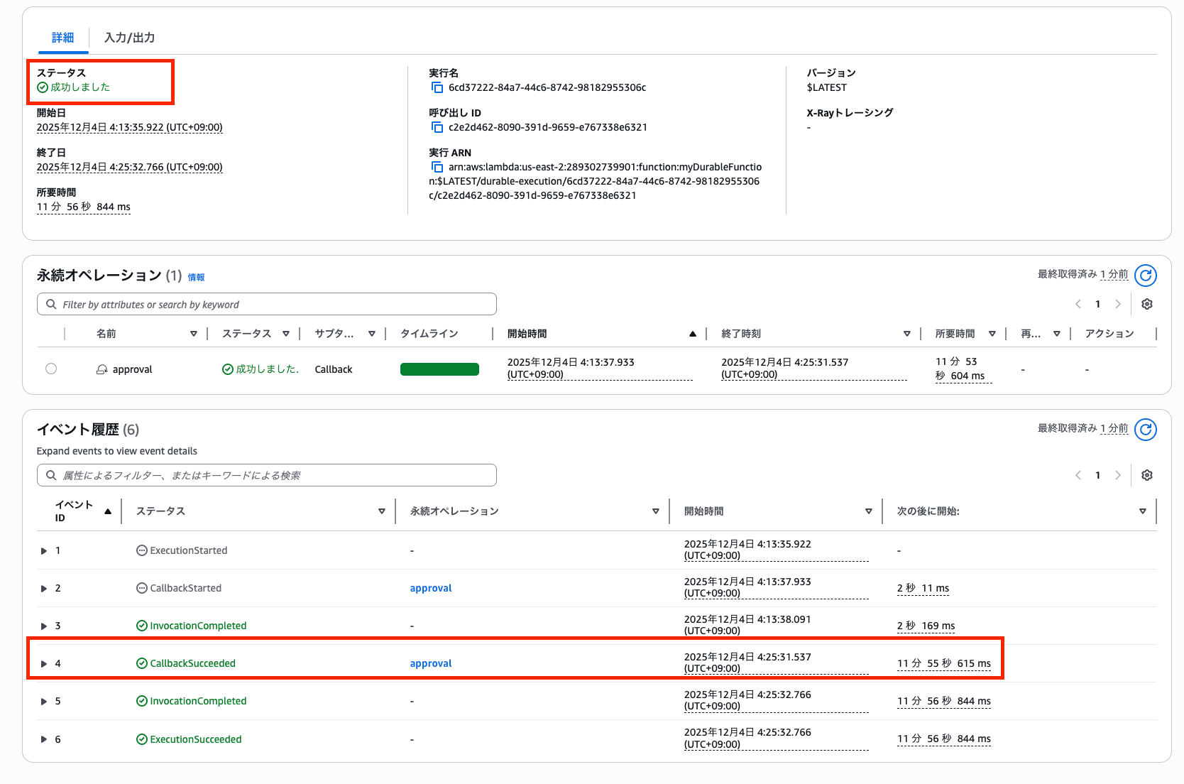Focus the durable operations filter search field
Screen dimensions: 1184x784
click(267, 304)
